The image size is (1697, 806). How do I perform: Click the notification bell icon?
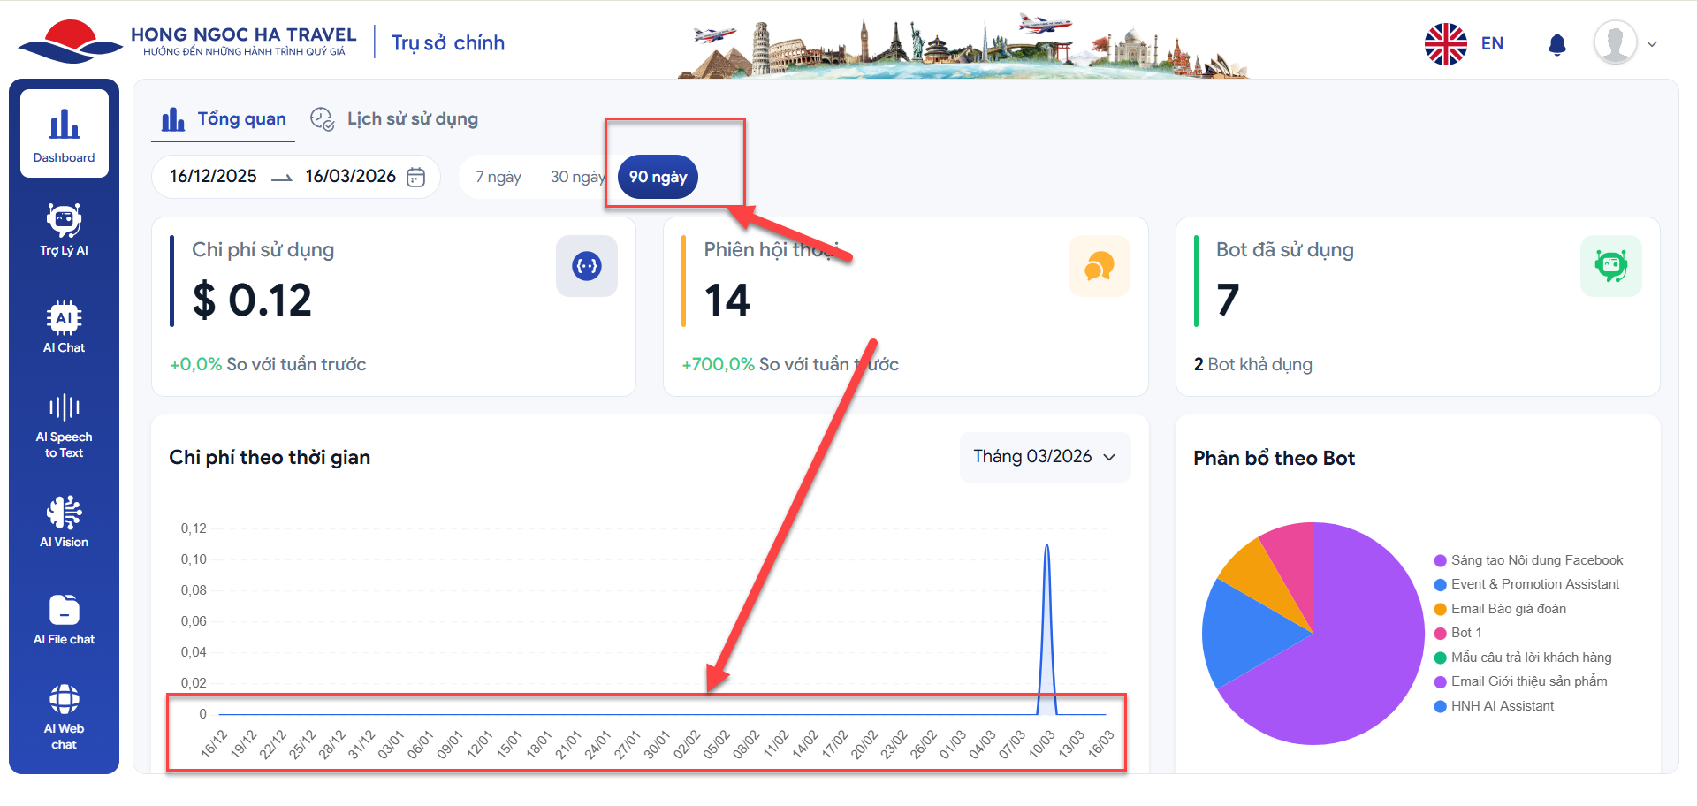[1557, 44]
